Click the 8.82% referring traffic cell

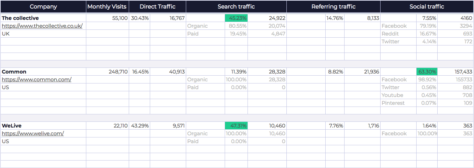point(335,72)
